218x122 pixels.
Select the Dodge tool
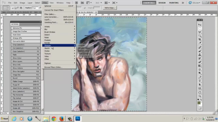click(200, 73)
